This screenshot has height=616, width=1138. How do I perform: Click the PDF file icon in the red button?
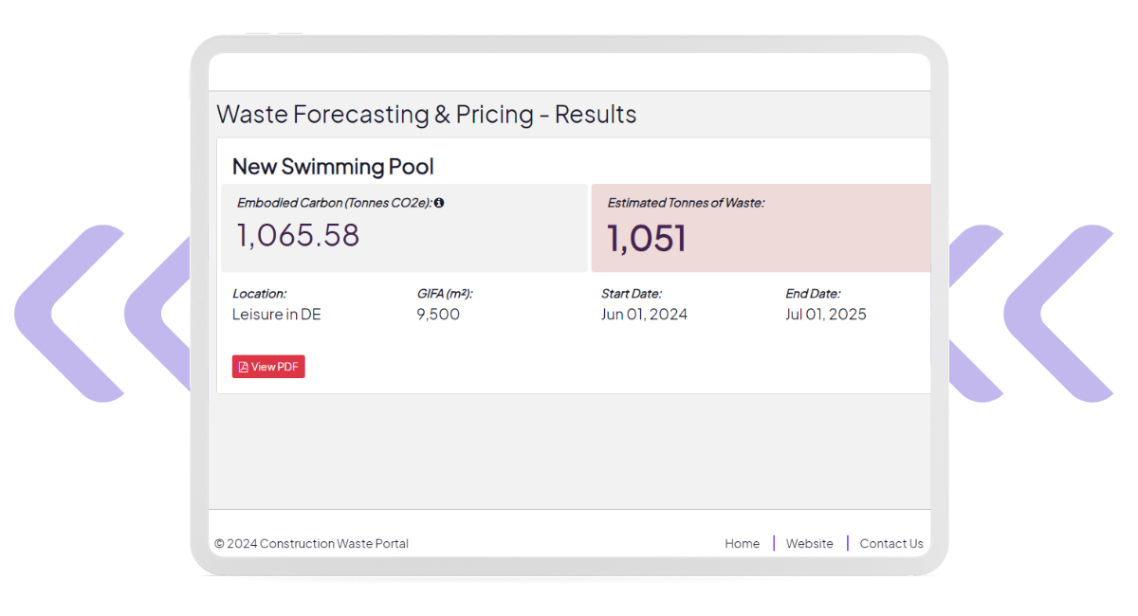pyautogui.click(x=244, y=367)
